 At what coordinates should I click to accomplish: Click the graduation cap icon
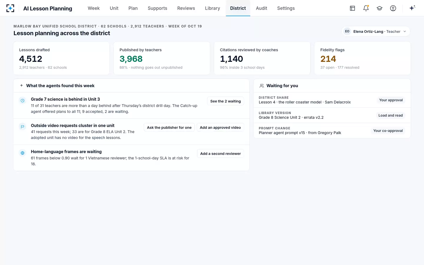380,8
